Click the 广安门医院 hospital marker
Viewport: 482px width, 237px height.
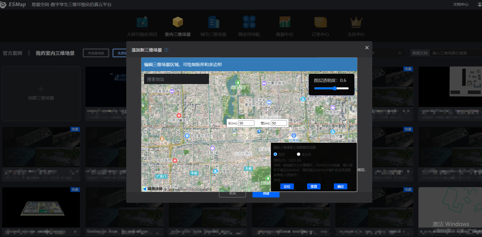pyautogui.click(x=175, y=161)
